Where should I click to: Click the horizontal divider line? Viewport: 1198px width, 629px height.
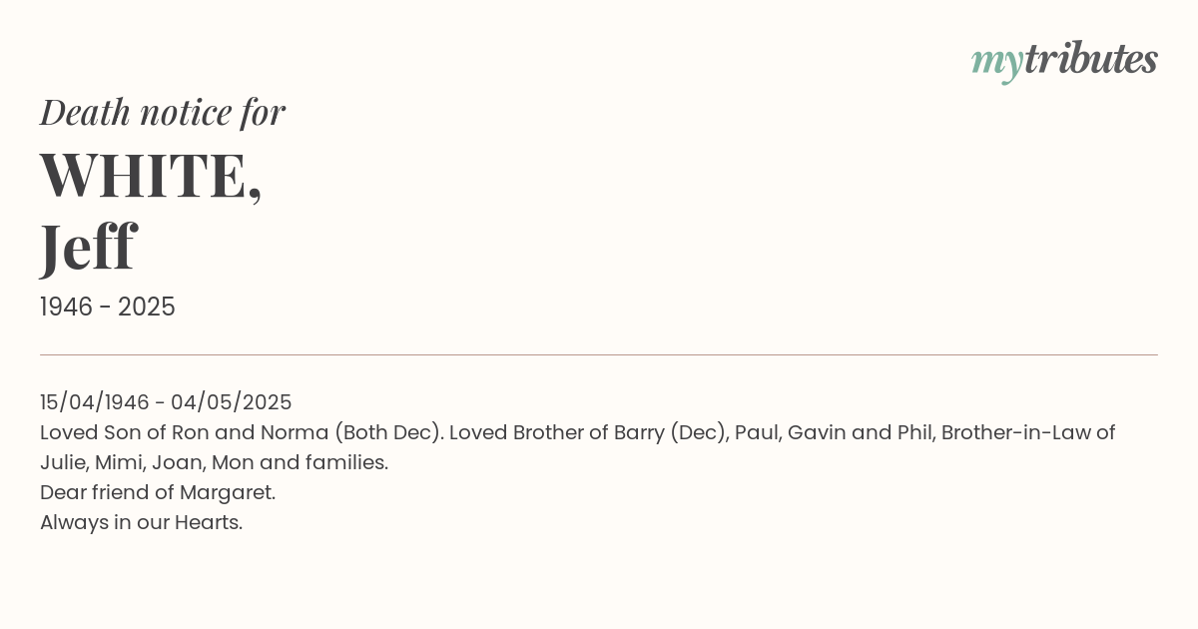tap(599, 354)
